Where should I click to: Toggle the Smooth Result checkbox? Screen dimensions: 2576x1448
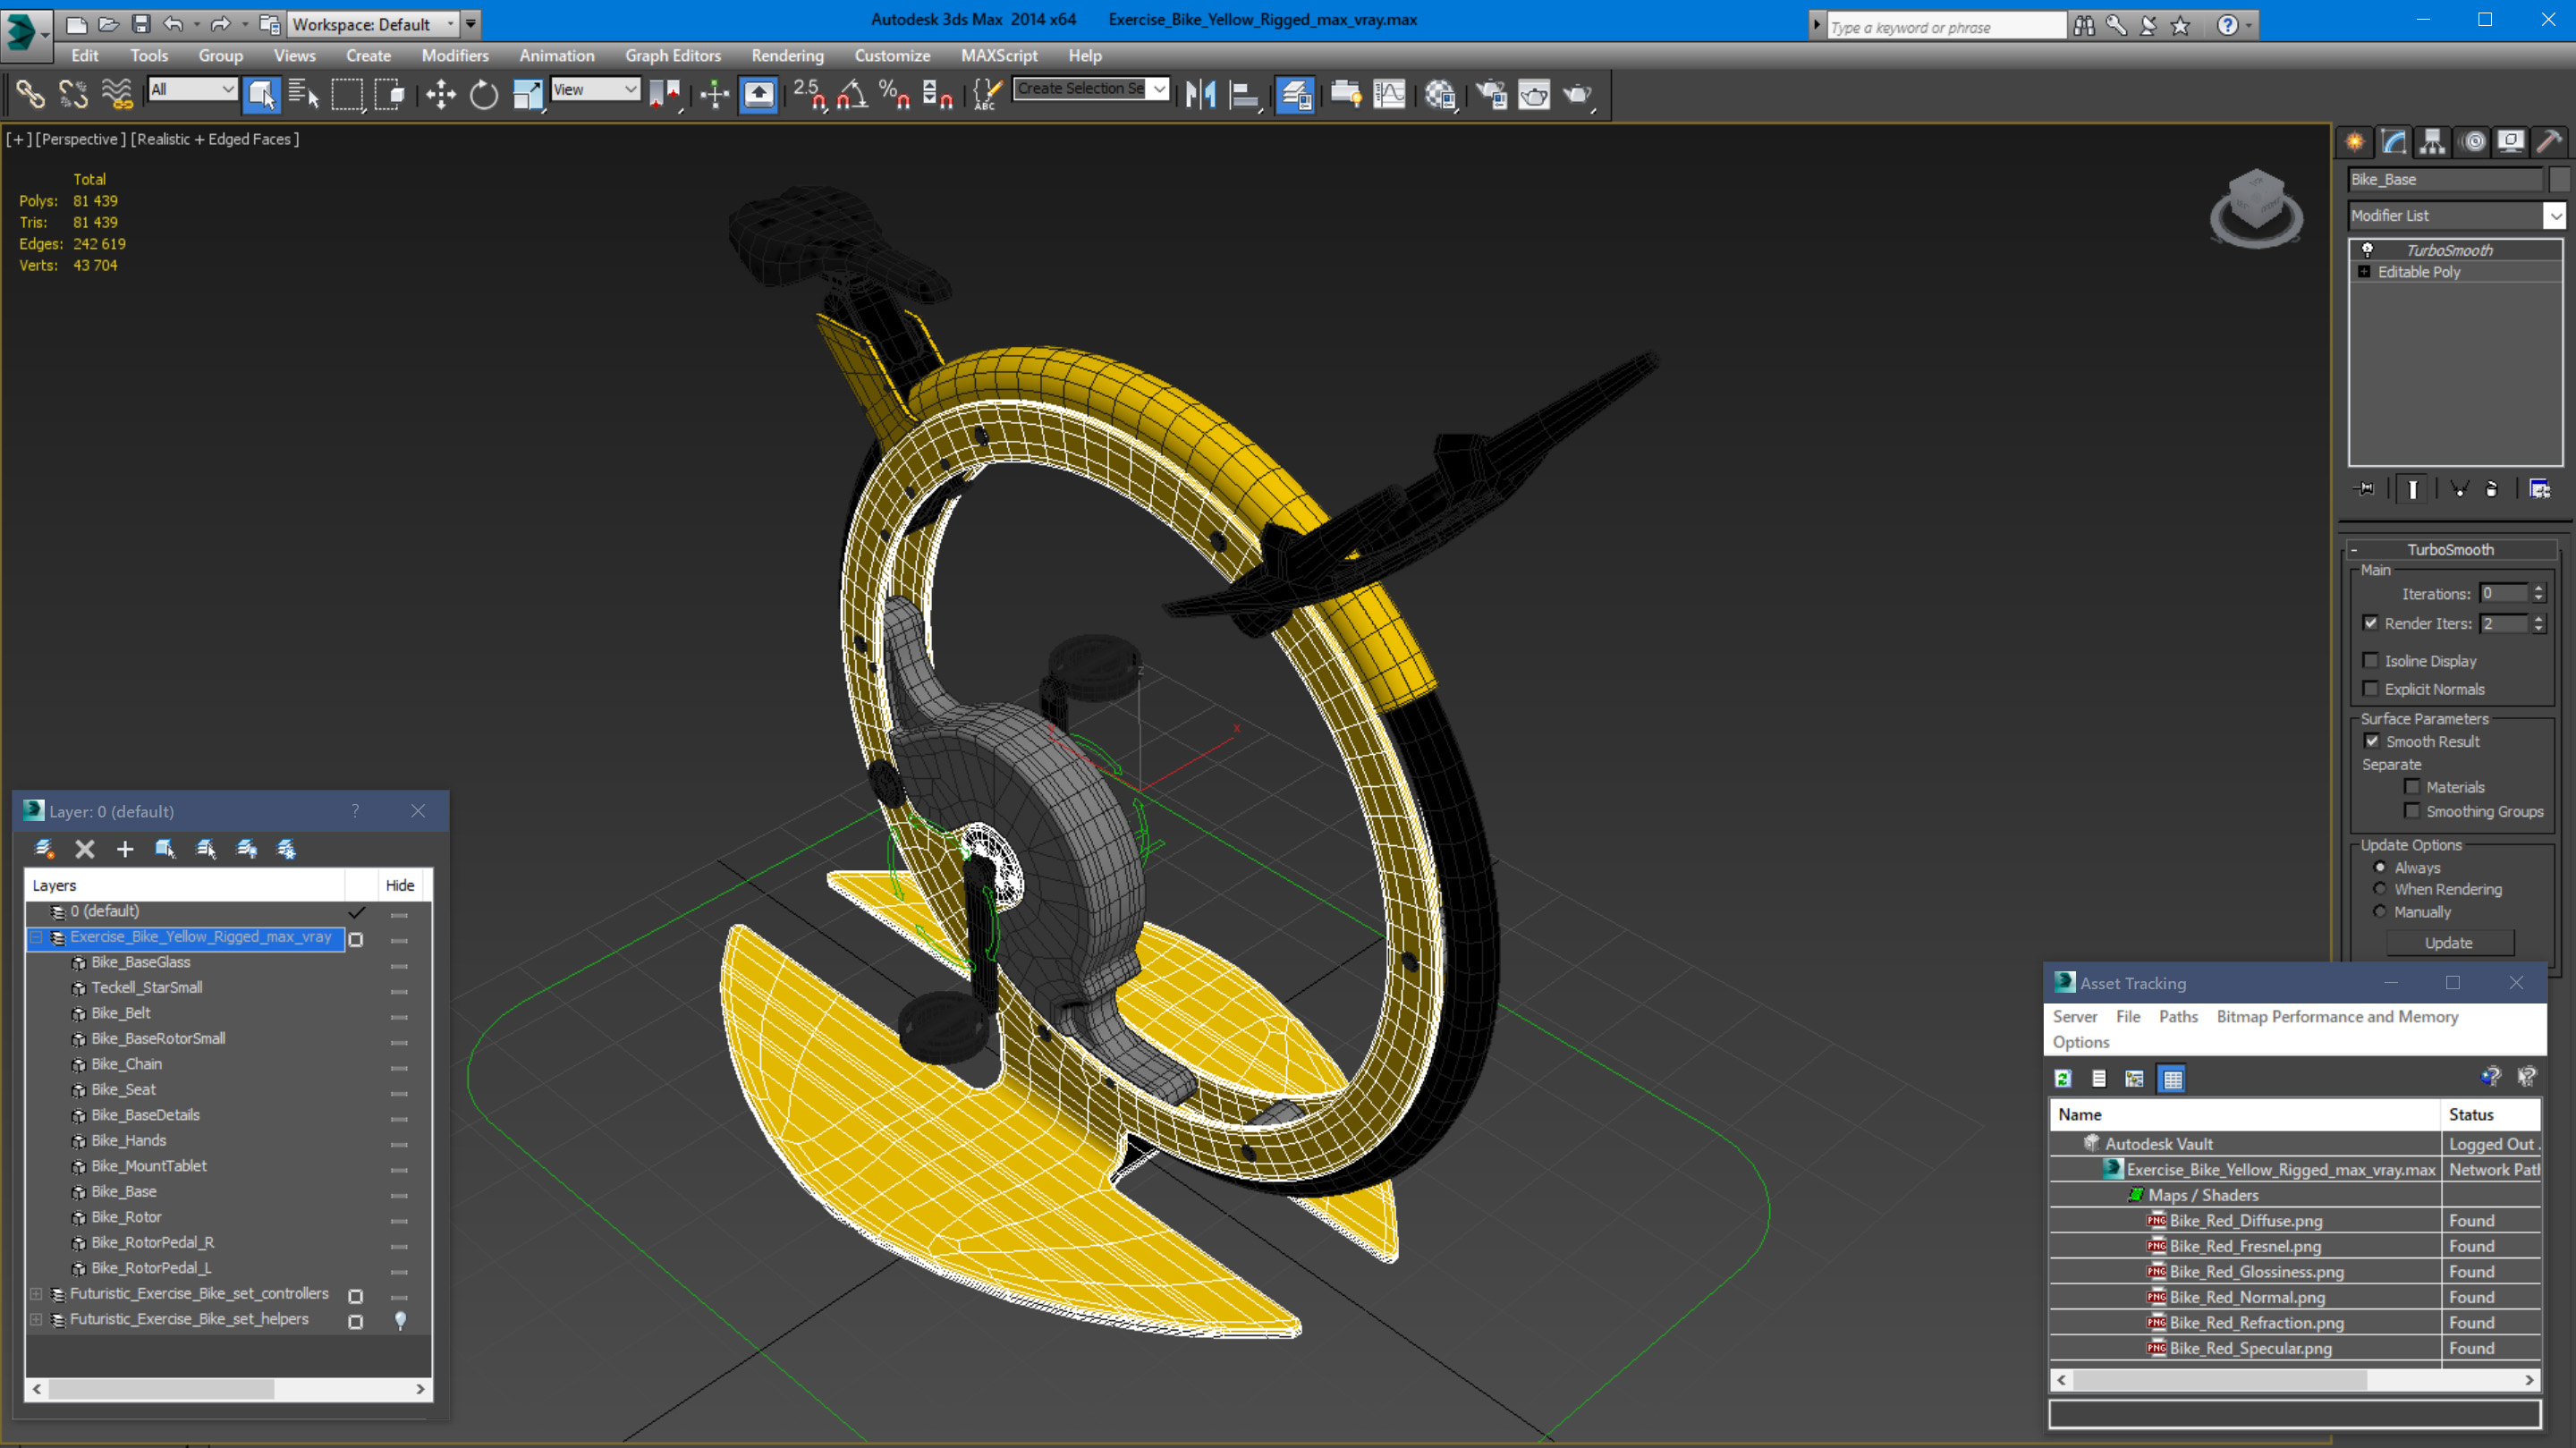tap(2371, 741)
